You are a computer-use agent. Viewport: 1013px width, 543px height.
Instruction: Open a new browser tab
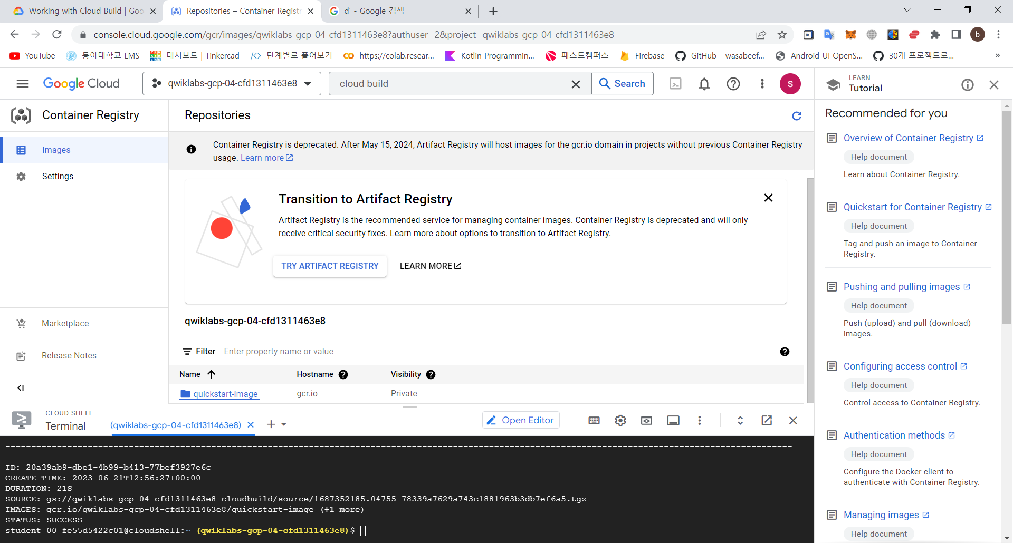pyautogui.click(x=493, y=11)
